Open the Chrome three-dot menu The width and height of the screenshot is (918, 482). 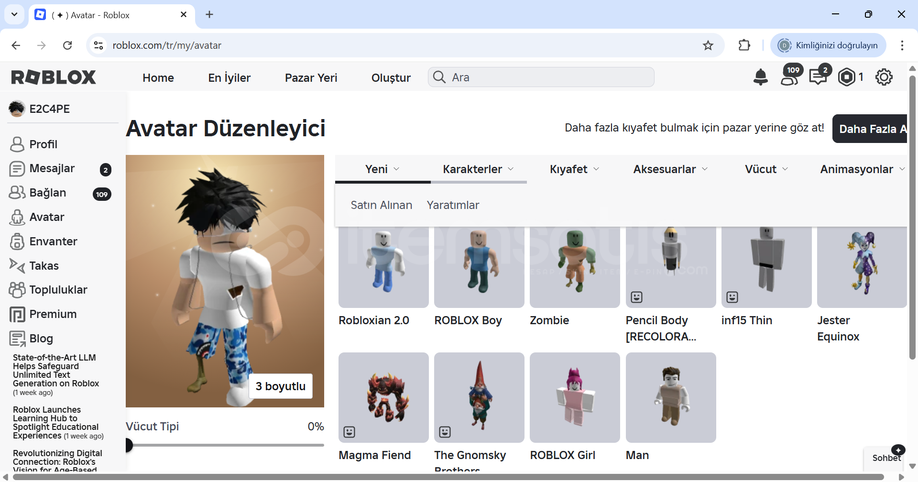pos(902,45)
